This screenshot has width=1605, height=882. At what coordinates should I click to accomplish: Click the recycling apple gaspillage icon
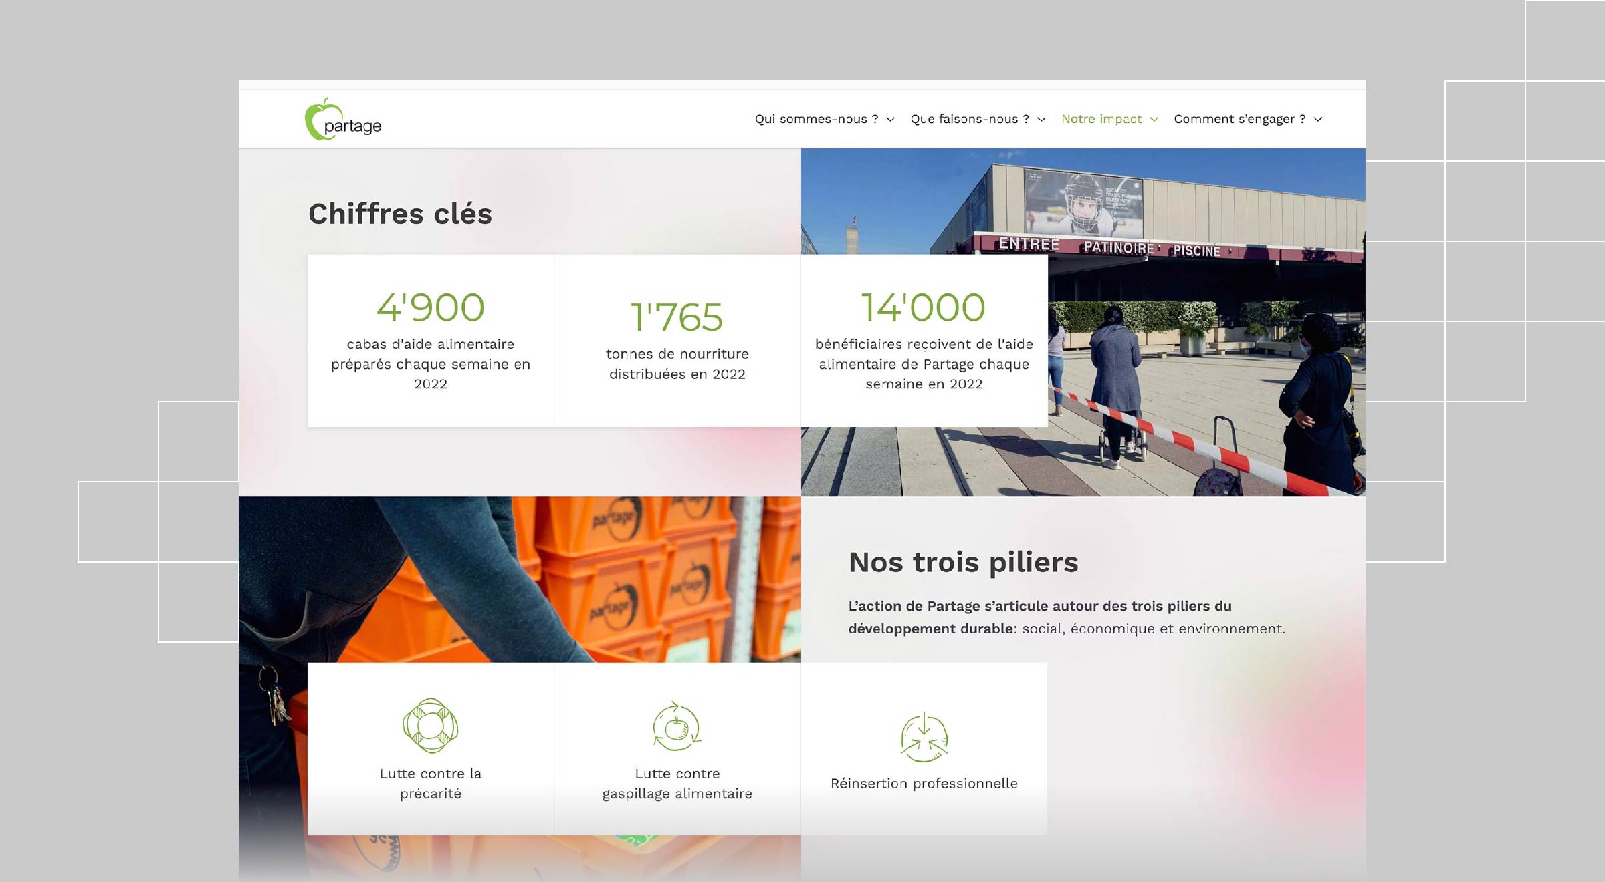point(677,726)
